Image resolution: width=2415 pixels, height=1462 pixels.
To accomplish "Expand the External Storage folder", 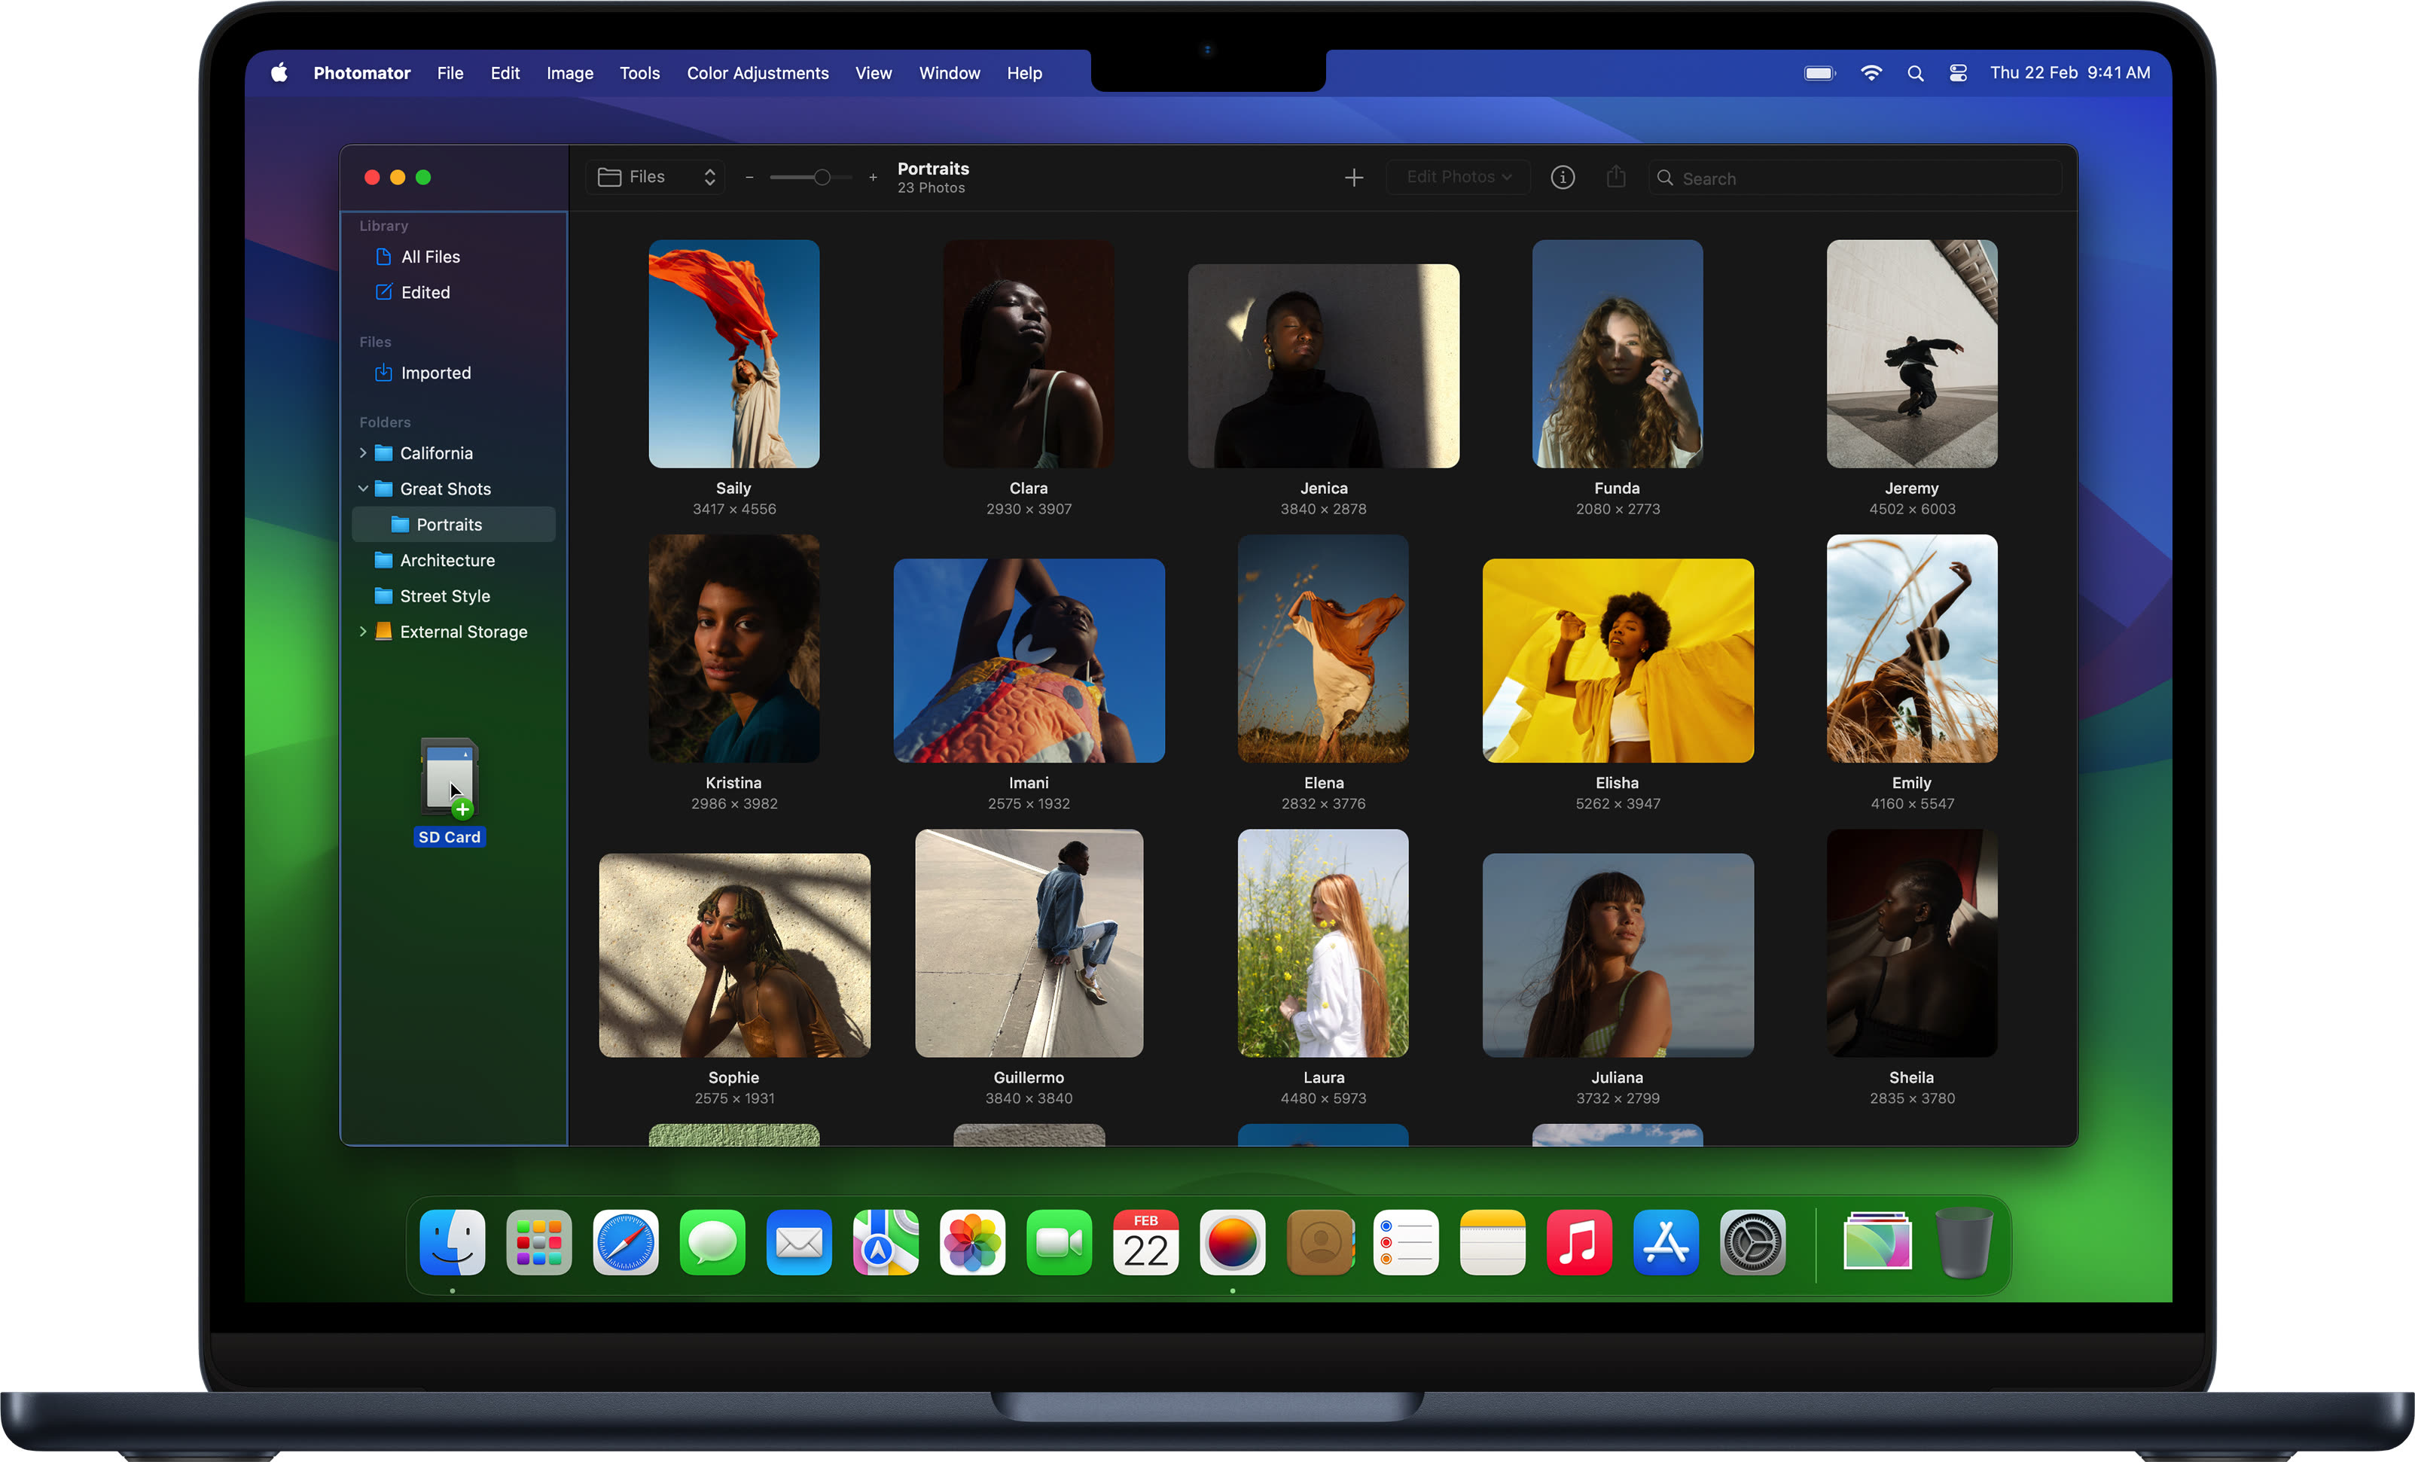I will coord(363,631).
